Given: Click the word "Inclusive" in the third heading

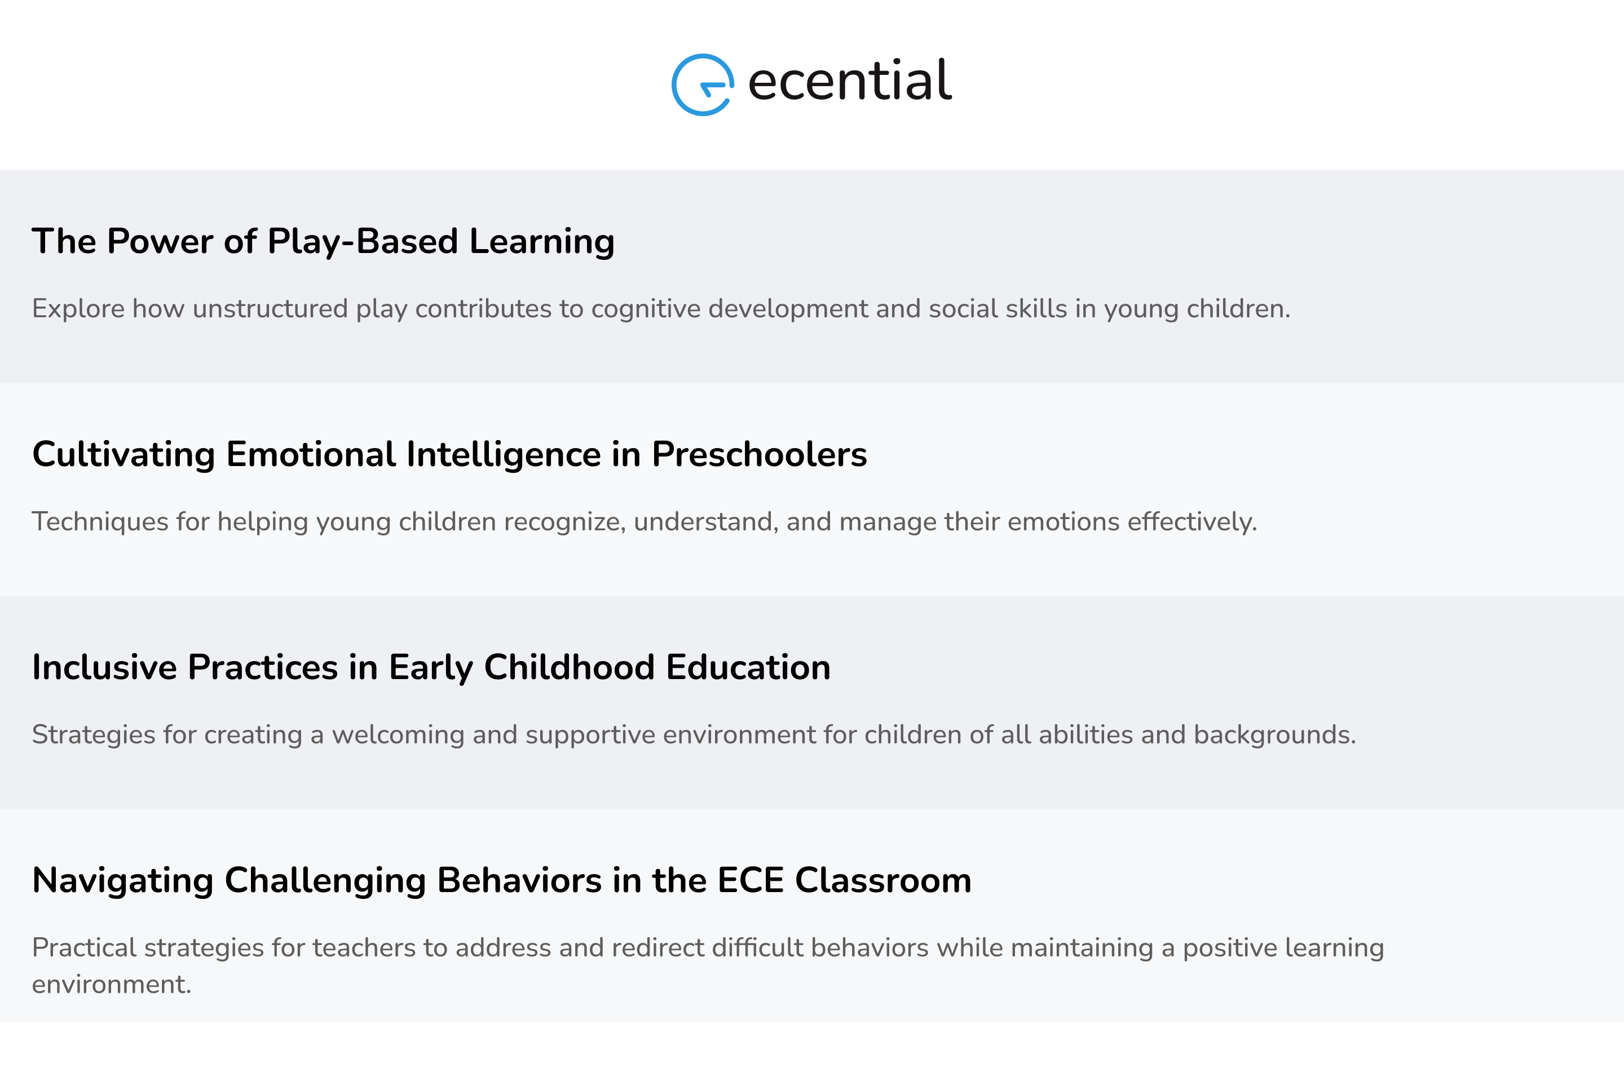Looking at the screenshot, I should pos(105,668).
